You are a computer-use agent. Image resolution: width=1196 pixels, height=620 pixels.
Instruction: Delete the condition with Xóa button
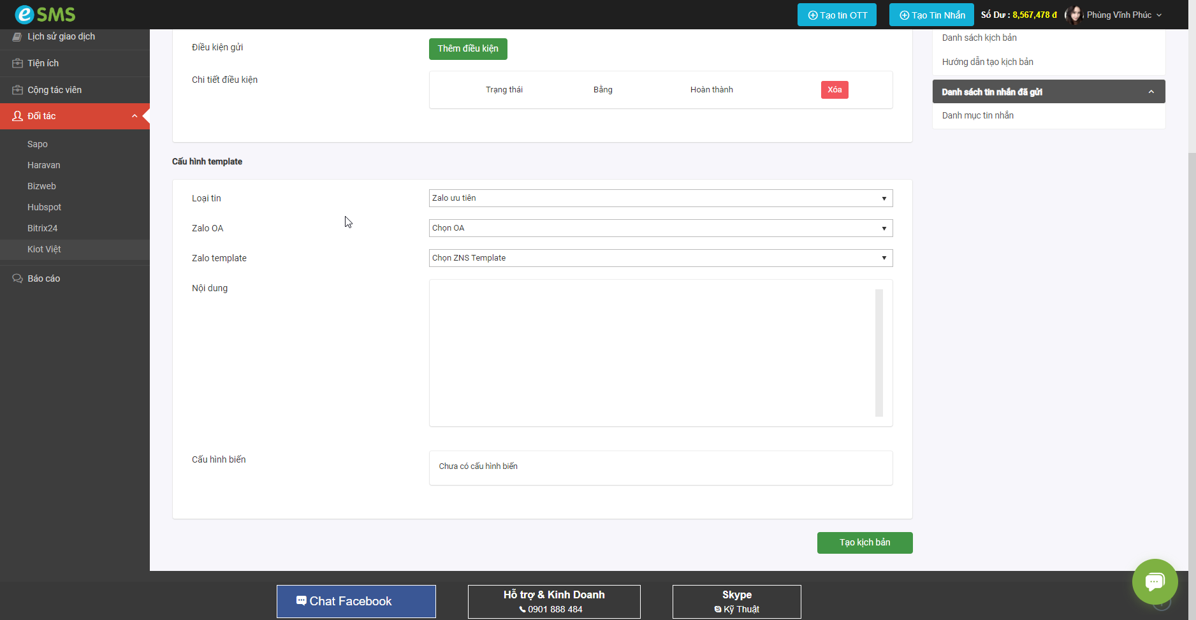[834, 90]
